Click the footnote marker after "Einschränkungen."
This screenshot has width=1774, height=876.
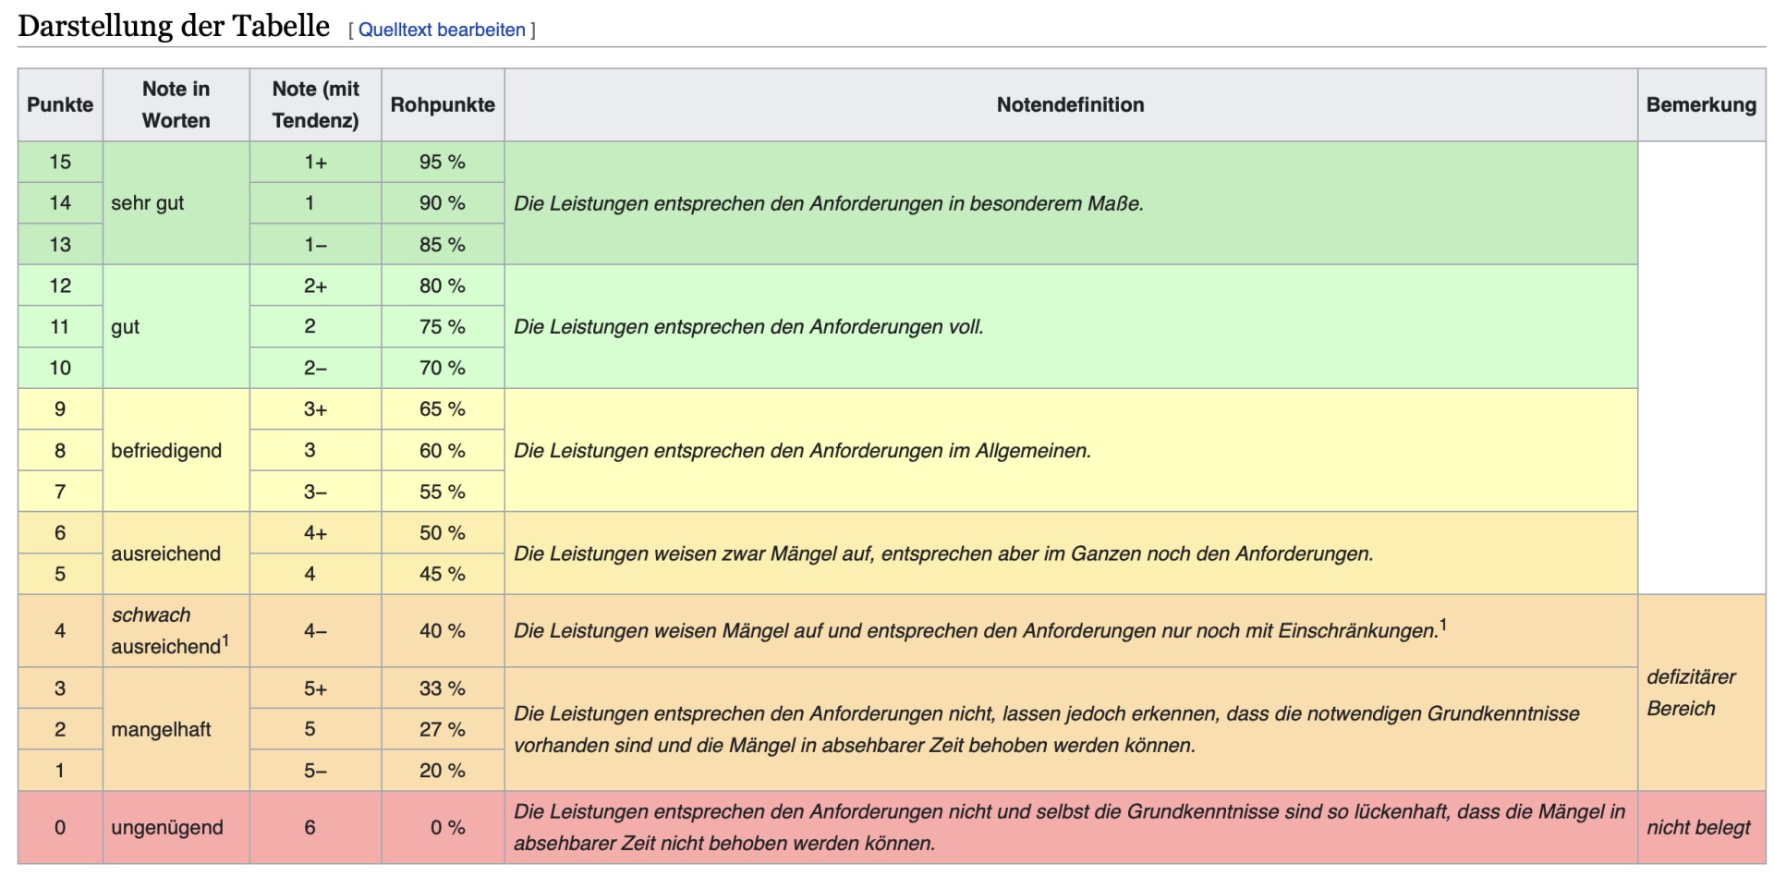click(1443, 626)
